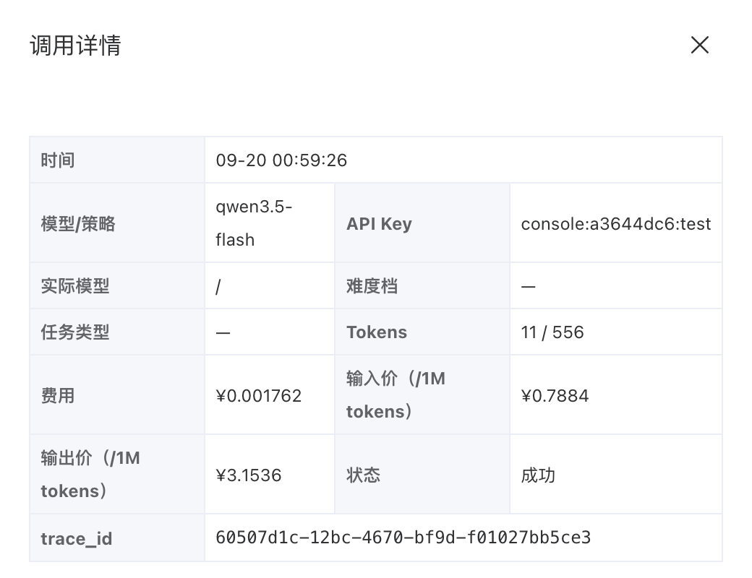
Task: Select the status value 成功
Action: point(538,475)
